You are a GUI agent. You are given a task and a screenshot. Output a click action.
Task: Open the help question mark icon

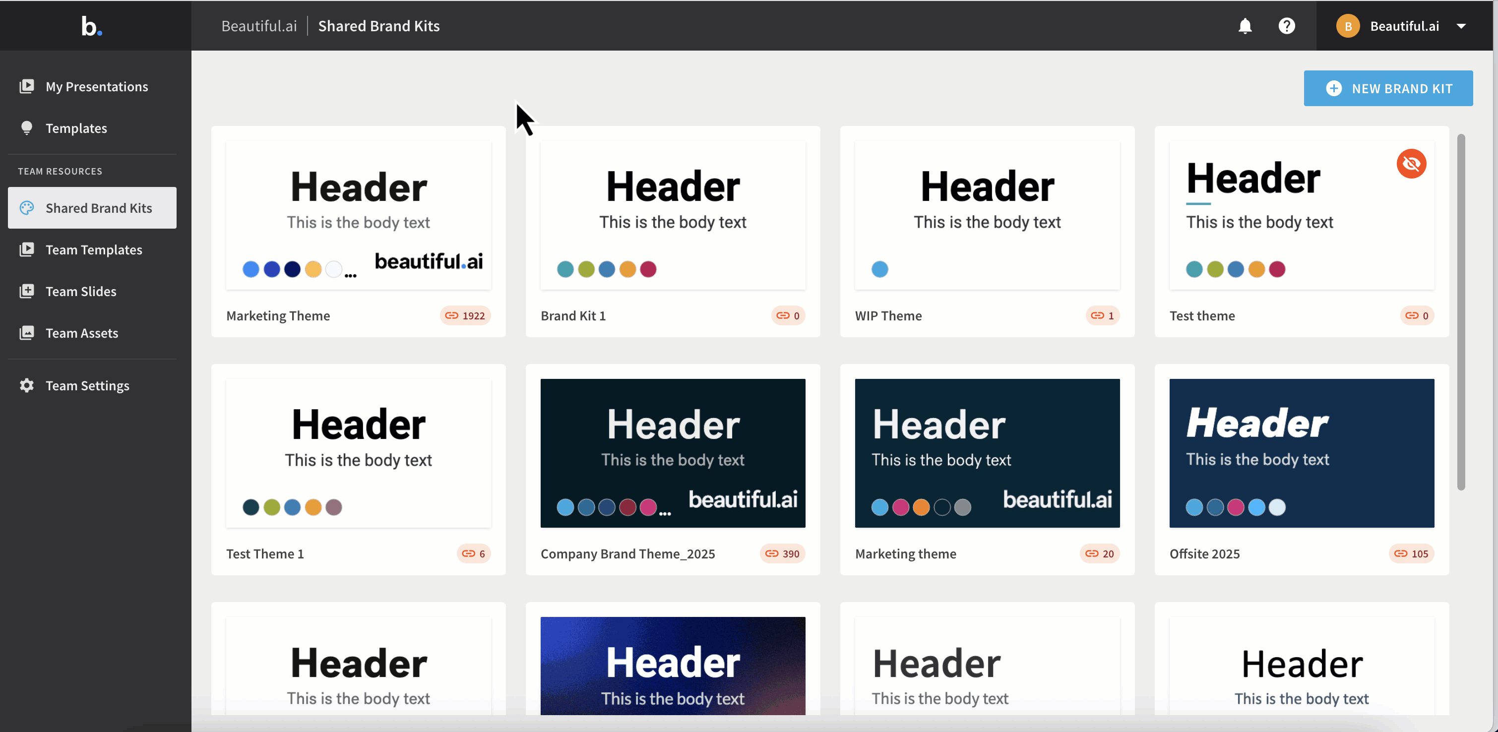pyautogui.click(x=1286, y=26)
